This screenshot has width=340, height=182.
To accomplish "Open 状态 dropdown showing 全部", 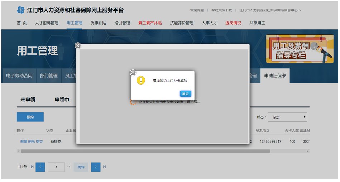I will (288, 117).
